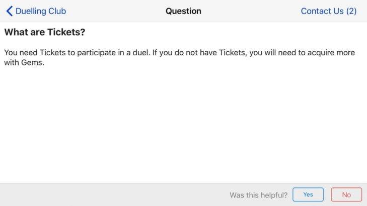The image size is (367, 206).
Task: Open Contact Us (2) link
Action: point(328,11)
